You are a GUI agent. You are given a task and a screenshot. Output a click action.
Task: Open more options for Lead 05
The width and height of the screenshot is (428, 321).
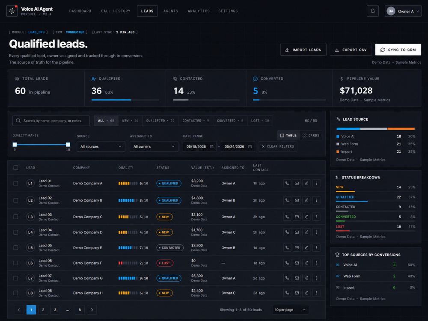(316, 247)
